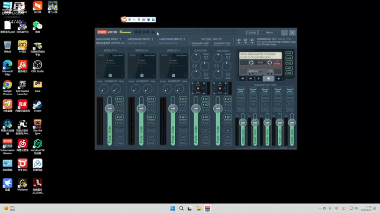Open the Voicemeeter Banana desktop shortcut
The image size is (380, 213).
tap(8, 147)
